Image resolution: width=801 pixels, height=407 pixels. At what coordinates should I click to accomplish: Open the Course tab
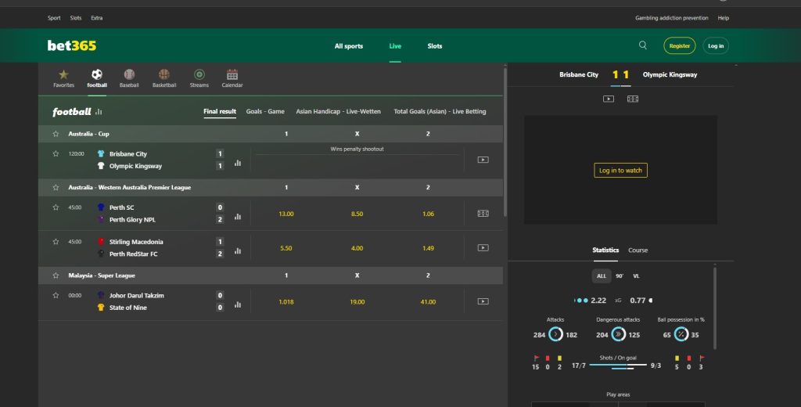pyautogui.click(x=638, y=250)
